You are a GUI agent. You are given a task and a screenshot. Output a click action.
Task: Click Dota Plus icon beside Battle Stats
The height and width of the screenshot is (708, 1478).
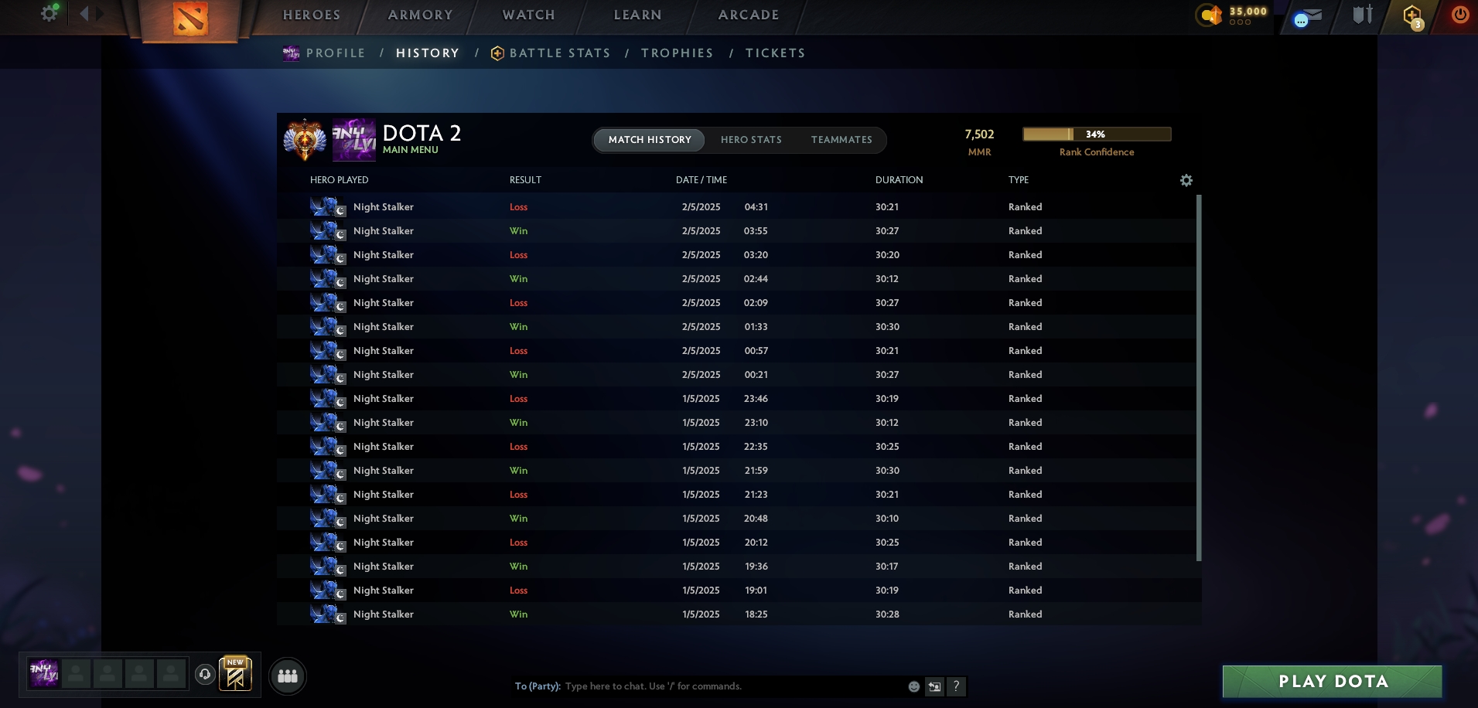(497, 53)
